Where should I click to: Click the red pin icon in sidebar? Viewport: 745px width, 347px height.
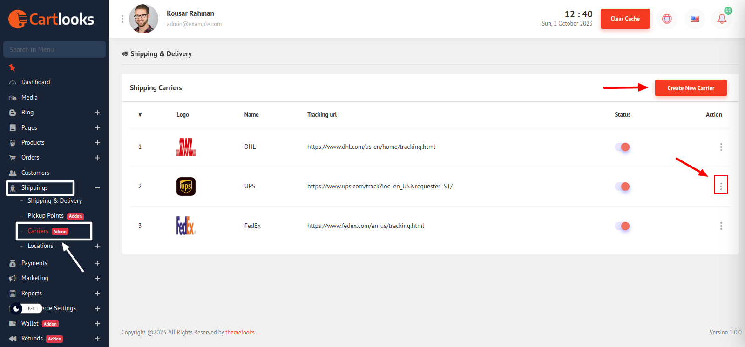(12, 68)
